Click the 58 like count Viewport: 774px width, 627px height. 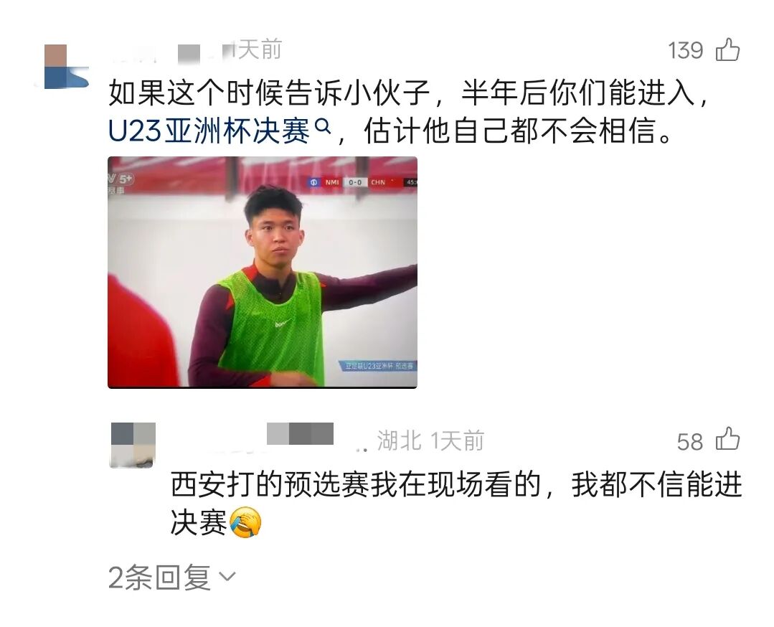(x=690, y=442)
